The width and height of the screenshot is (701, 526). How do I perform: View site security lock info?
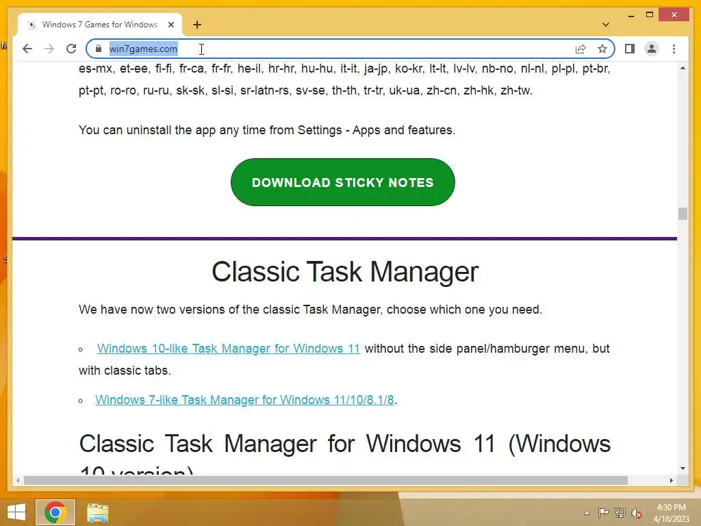click(x=99, y=49)
